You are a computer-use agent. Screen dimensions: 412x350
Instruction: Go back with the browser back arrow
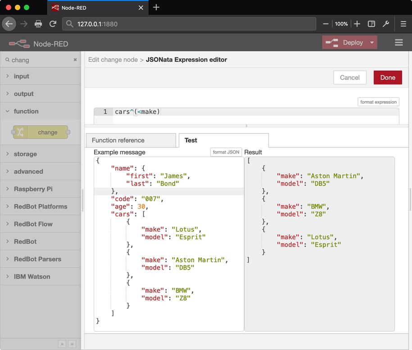point(9,24)
